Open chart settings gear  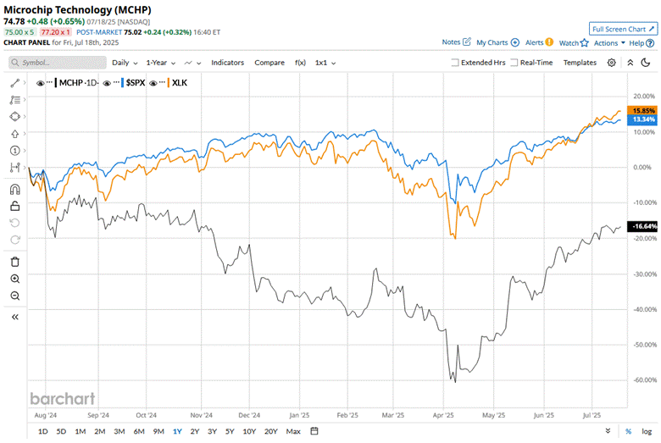pyautogui.click(x=611, y=63)
